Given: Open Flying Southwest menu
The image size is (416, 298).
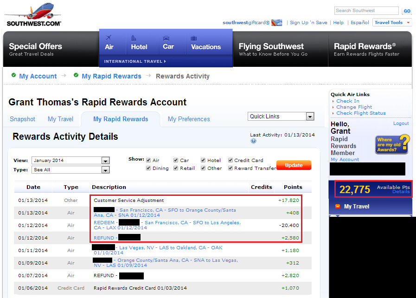Looking at the screenshot, I should coord(273,49).
